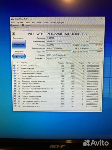This screenshot has height=150, width=112.
Task: Select the CRC-ошибки UltraDMA row text
Action: [x=30, y=104]
